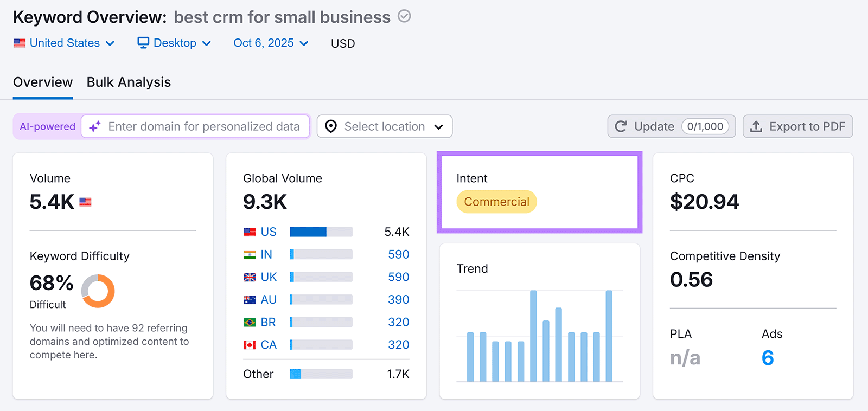Screen dimensions: 868x411
Task: Expand the Desktop device dropdown
Action: pos(175,43)
